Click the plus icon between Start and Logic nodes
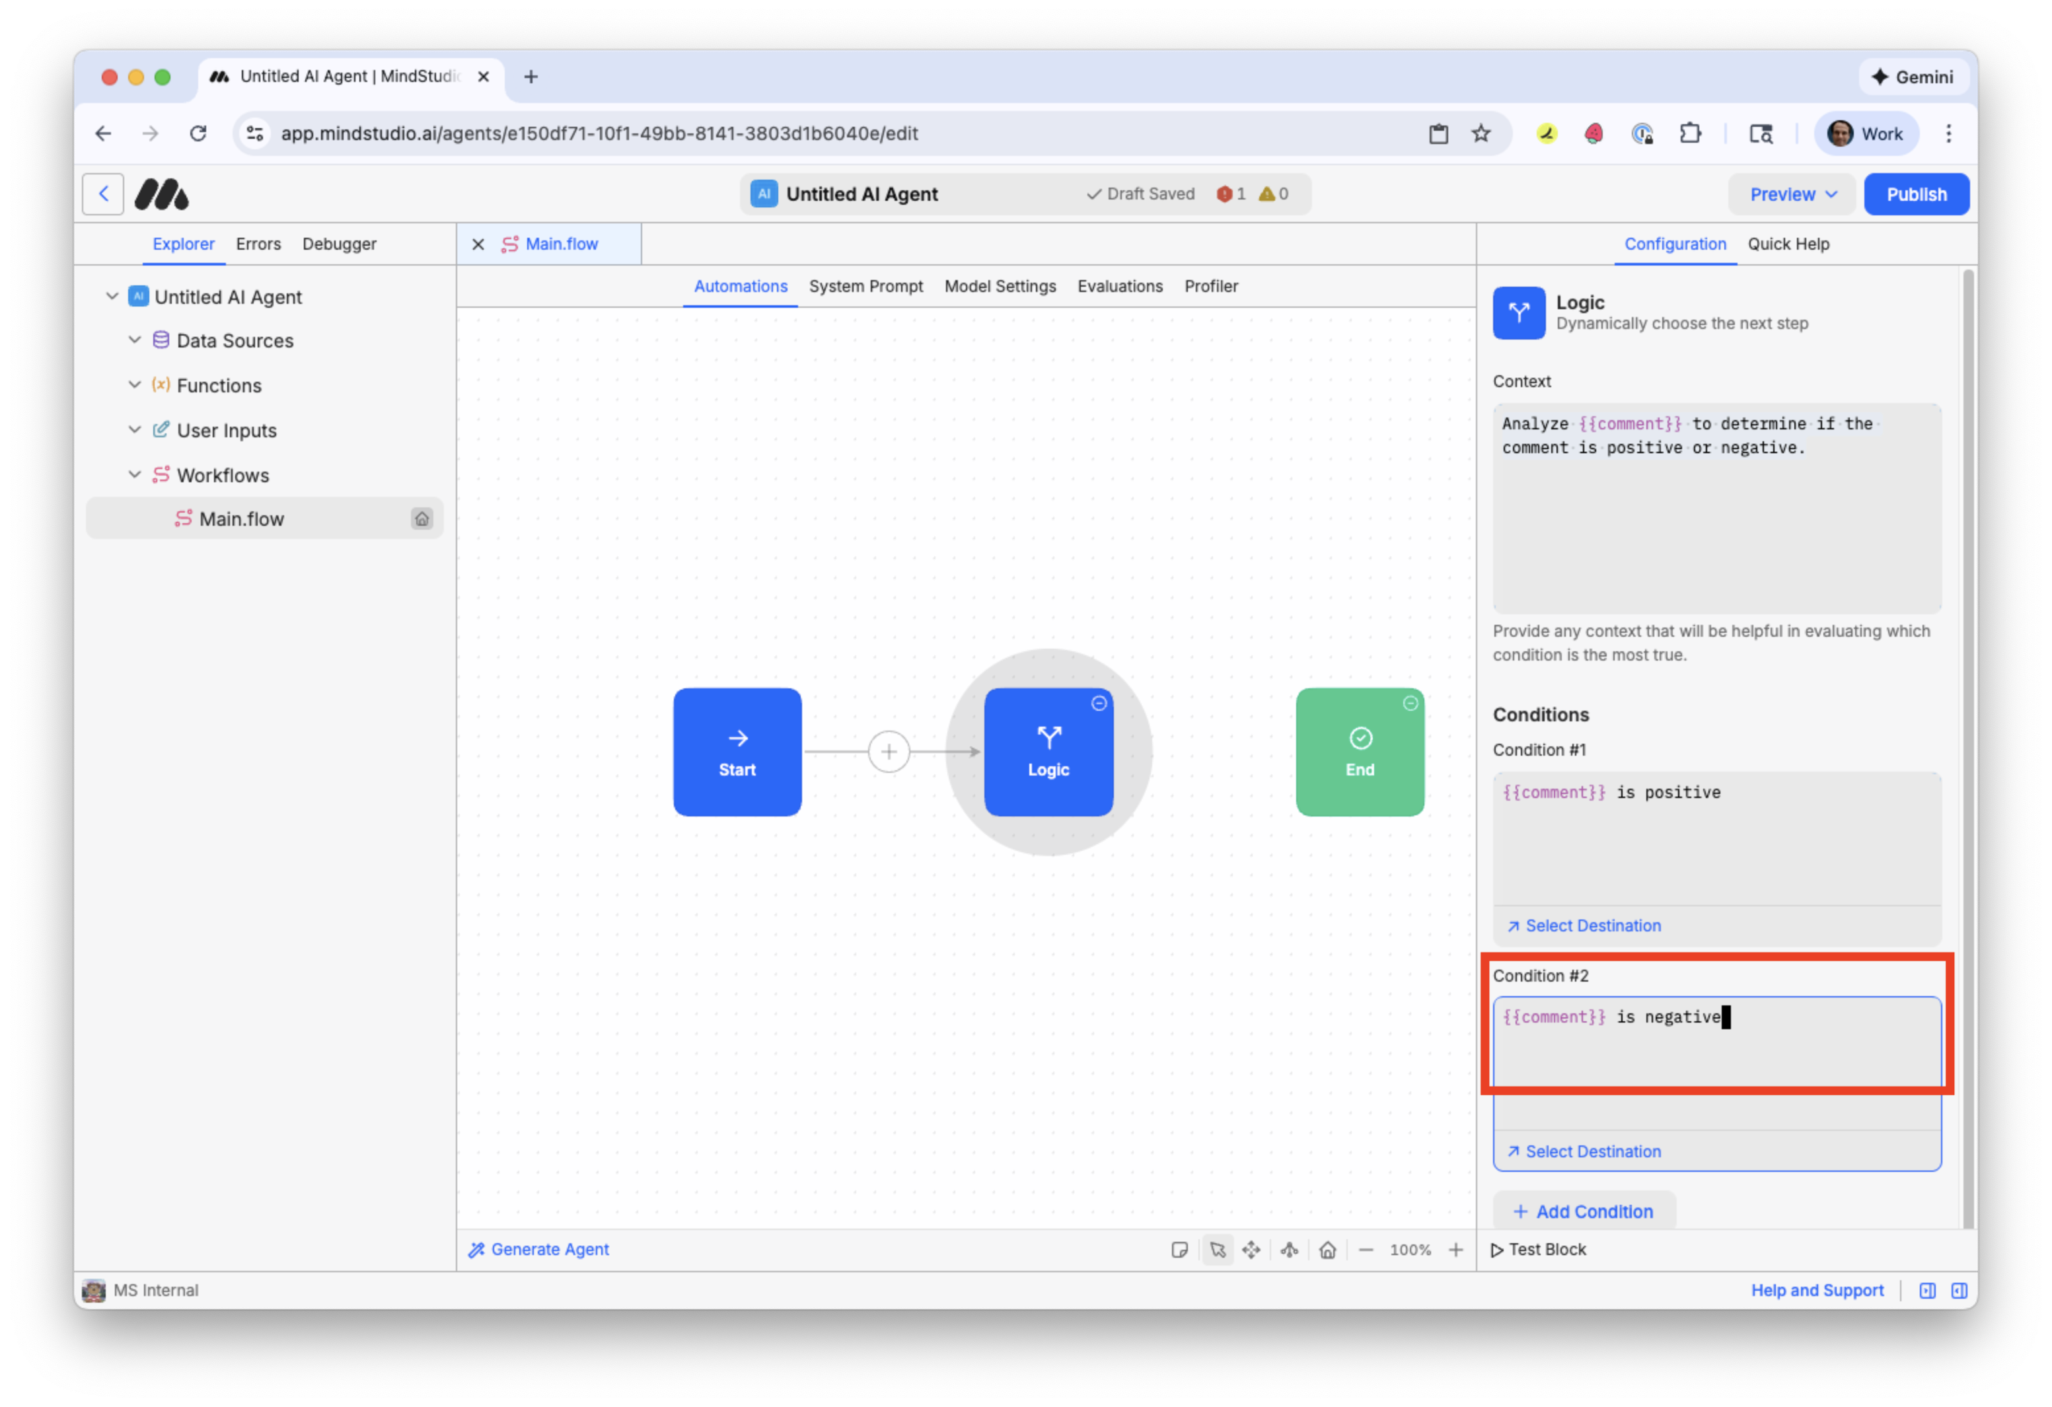 pos(889,751)
